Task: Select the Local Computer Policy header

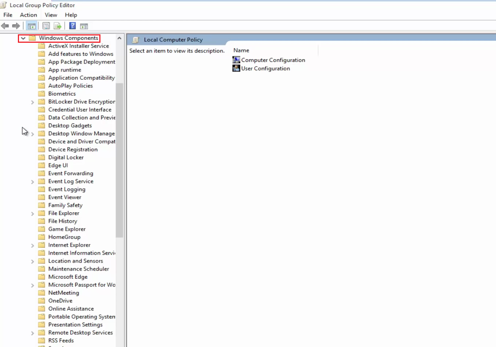Action: [173, 40]
